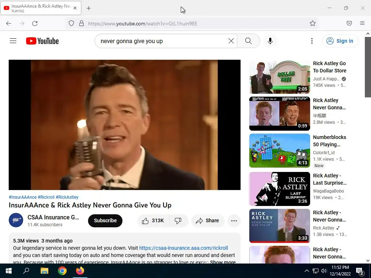Open the CSAA Insurance G... channel name
This screenshot has height=278, width=371.
pyautogui.click(x=53, y=217)
